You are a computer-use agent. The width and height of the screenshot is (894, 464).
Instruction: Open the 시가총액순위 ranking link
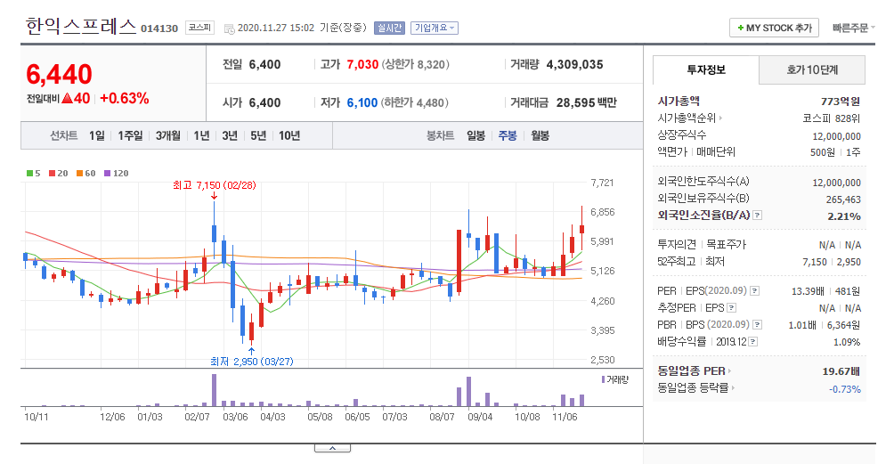point(689,118)
